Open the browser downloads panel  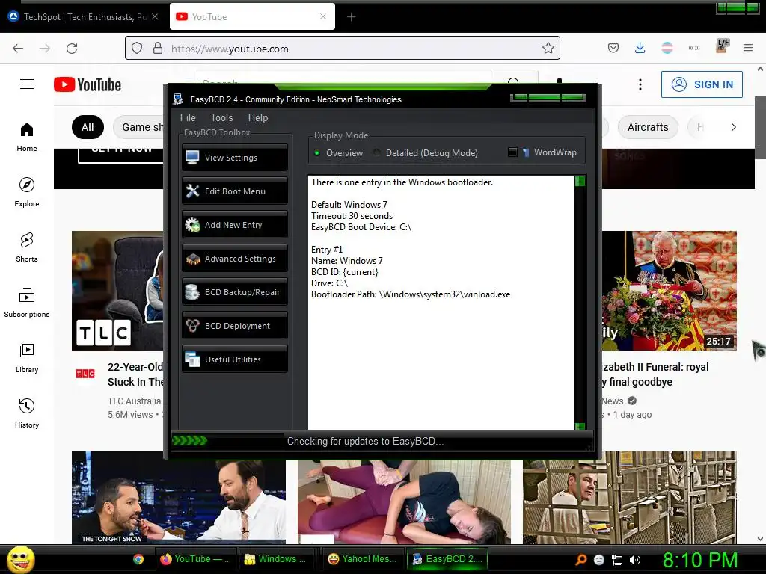tap(640, 48)
